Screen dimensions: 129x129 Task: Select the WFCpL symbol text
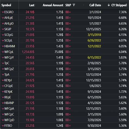point(9,52)
